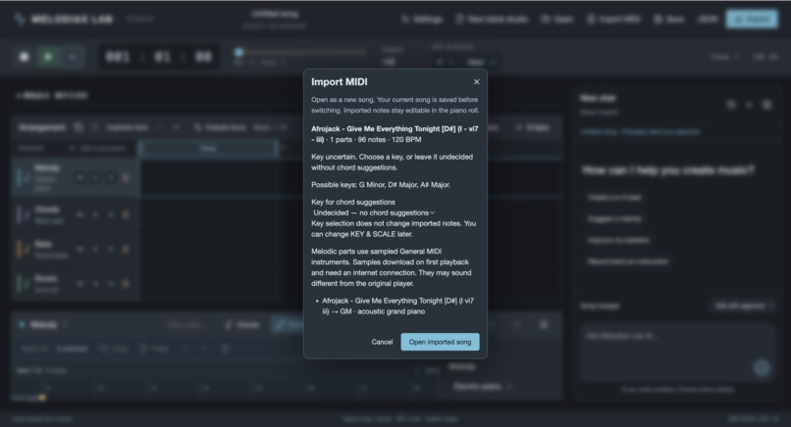Image resolution: width=791 pixels, height=427 pixels.
Task: Click New blank studio in the top bar
Action: click(x=492, y=20)
